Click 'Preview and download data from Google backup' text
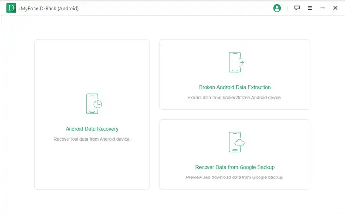The width and height of the screenshot is (345, 214). click(x=235, y=177)
